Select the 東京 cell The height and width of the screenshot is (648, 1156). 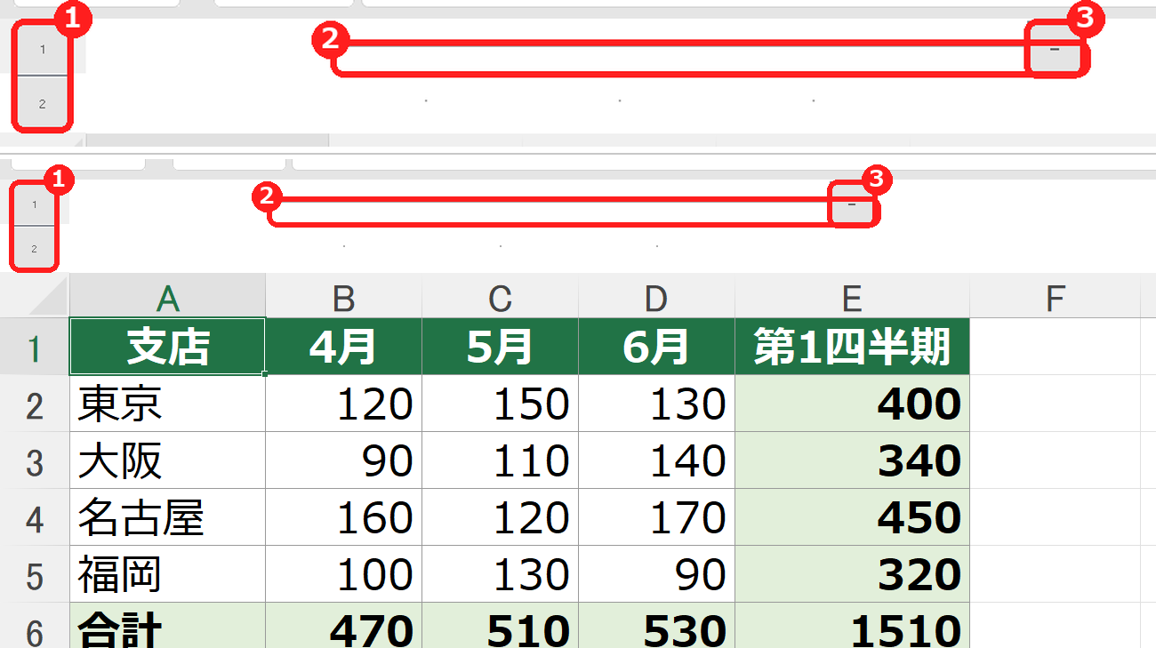[x=167, y=404]
